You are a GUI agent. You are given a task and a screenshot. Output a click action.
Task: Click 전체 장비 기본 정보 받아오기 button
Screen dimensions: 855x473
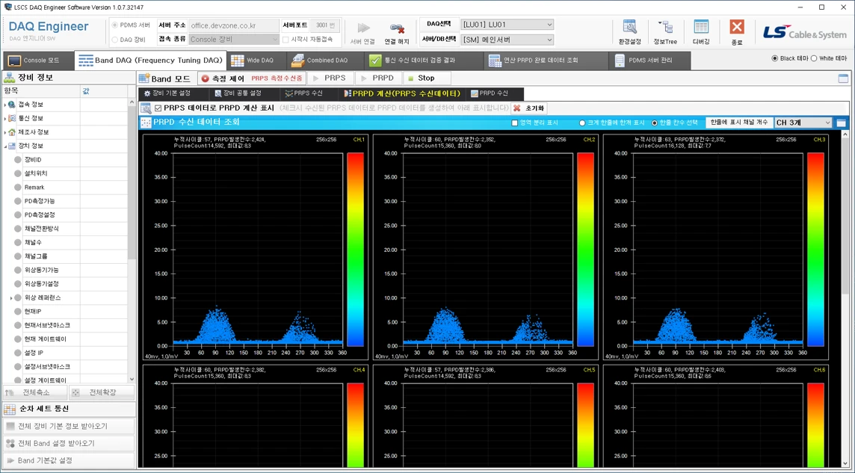(68, 426)
